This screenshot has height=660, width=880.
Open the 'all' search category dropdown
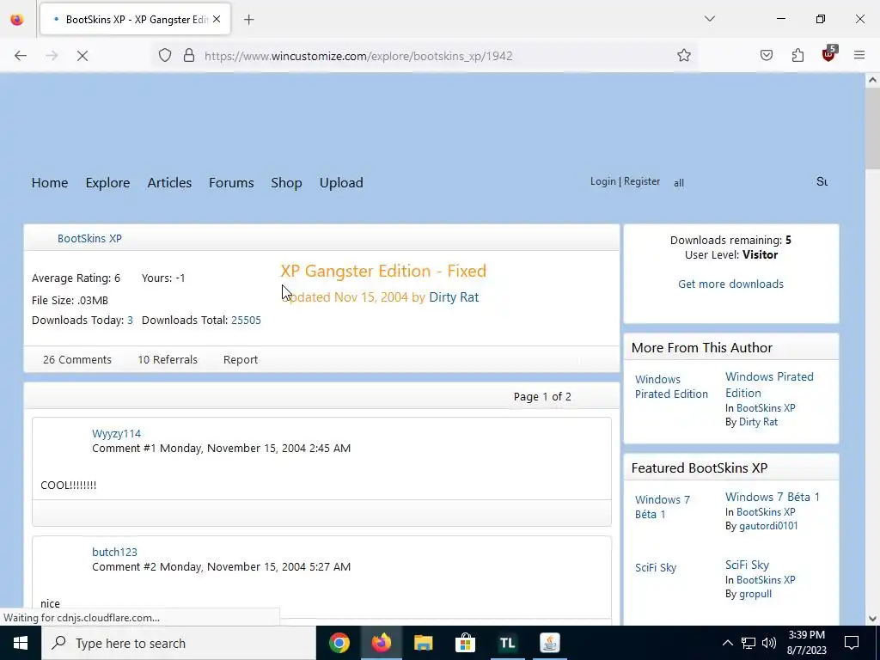pyautogui.click(x=679, y=183)
